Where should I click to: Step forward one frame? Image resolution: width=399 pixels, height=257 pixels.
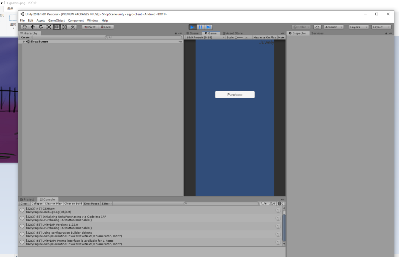point(208,27)
